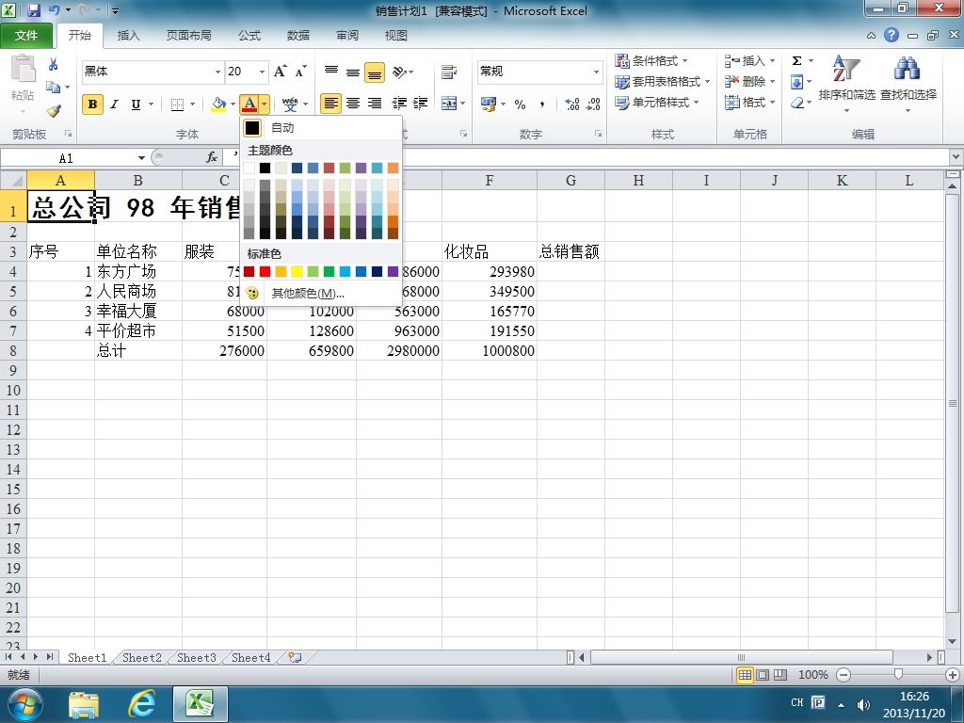Toggle center horizontal alignment
Image resolution: width=964 pixels, height=723 pixels.
(353, 104)
